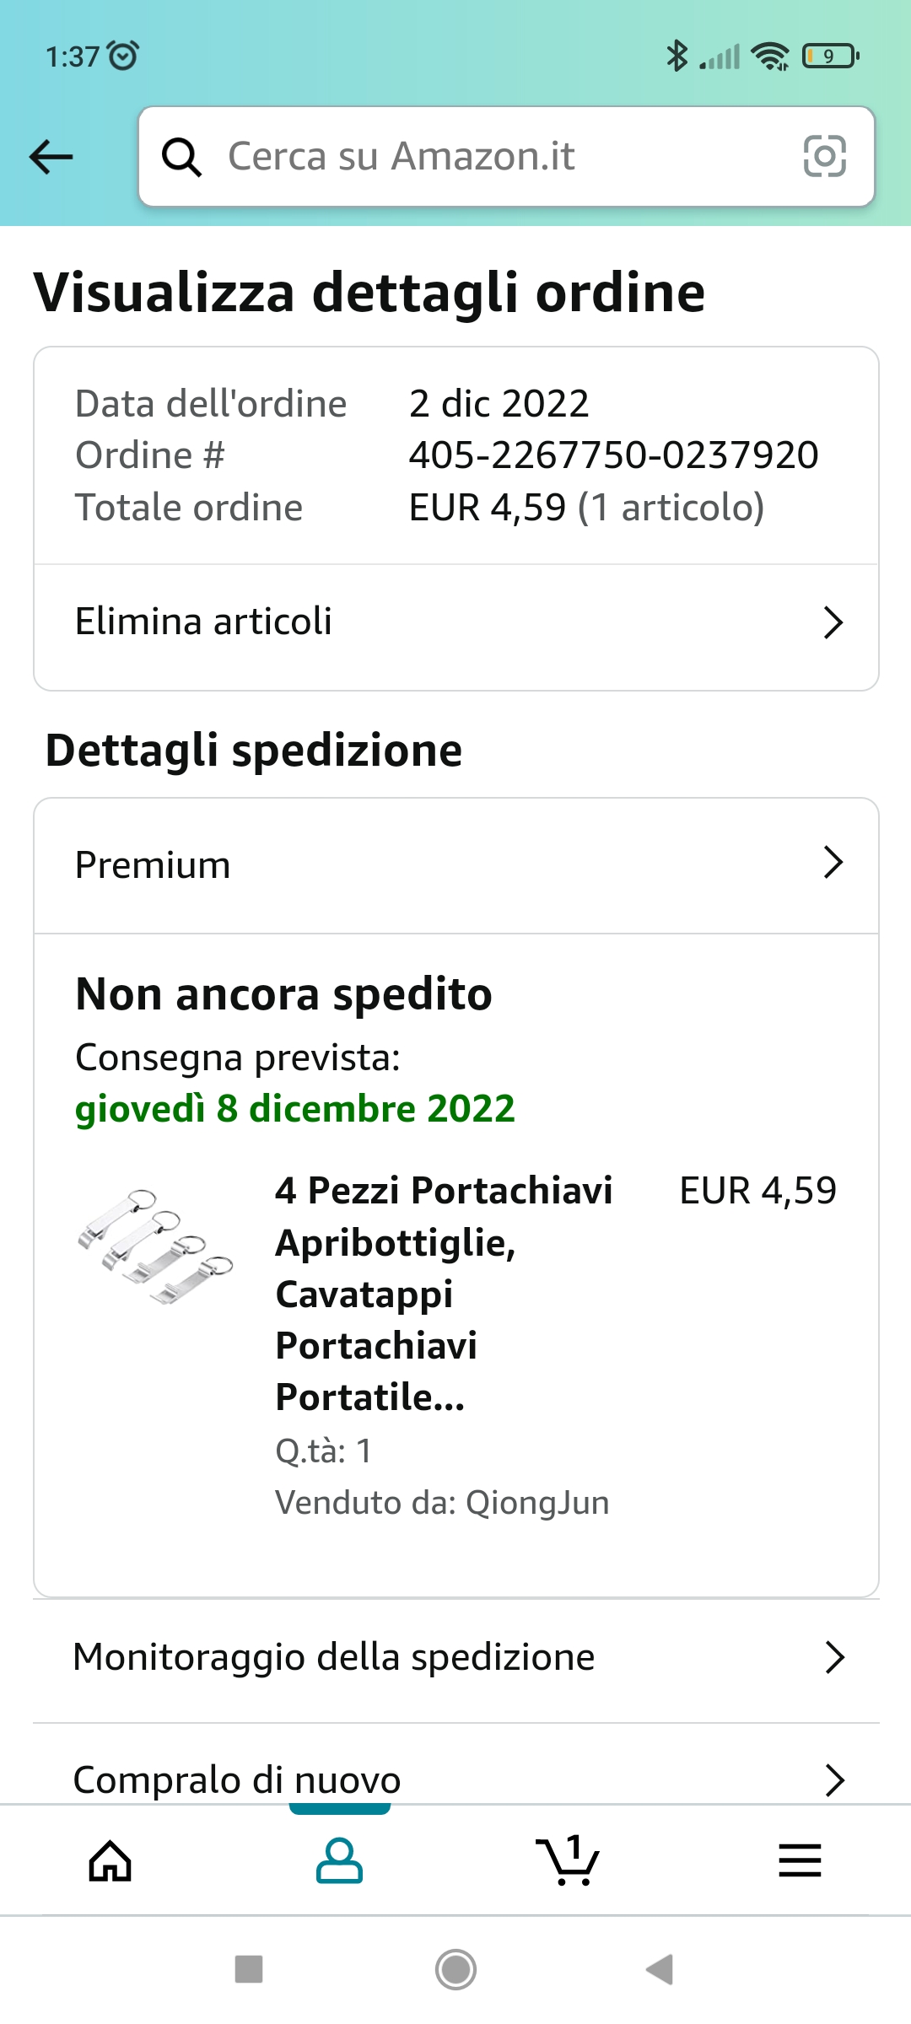The image size is (911, 2024).
Task: Open the hamburger menu tab
Action: 800,1860
